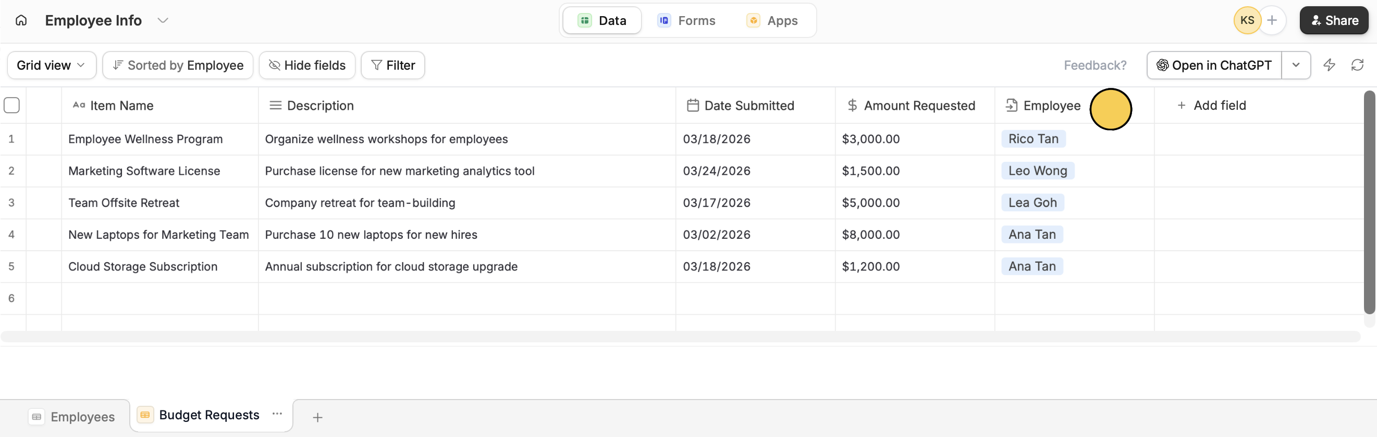The image size is (1377, 437).
Task: Click the horizontal scrollbar
Action: [680, 337]
